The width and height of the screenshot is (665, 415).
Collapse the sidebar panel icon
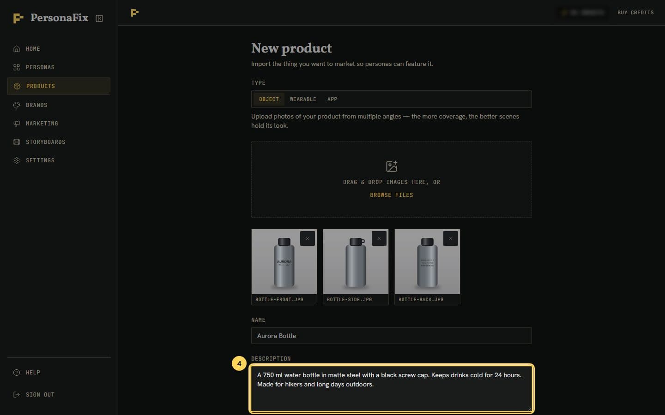click(x=99, y=18)
